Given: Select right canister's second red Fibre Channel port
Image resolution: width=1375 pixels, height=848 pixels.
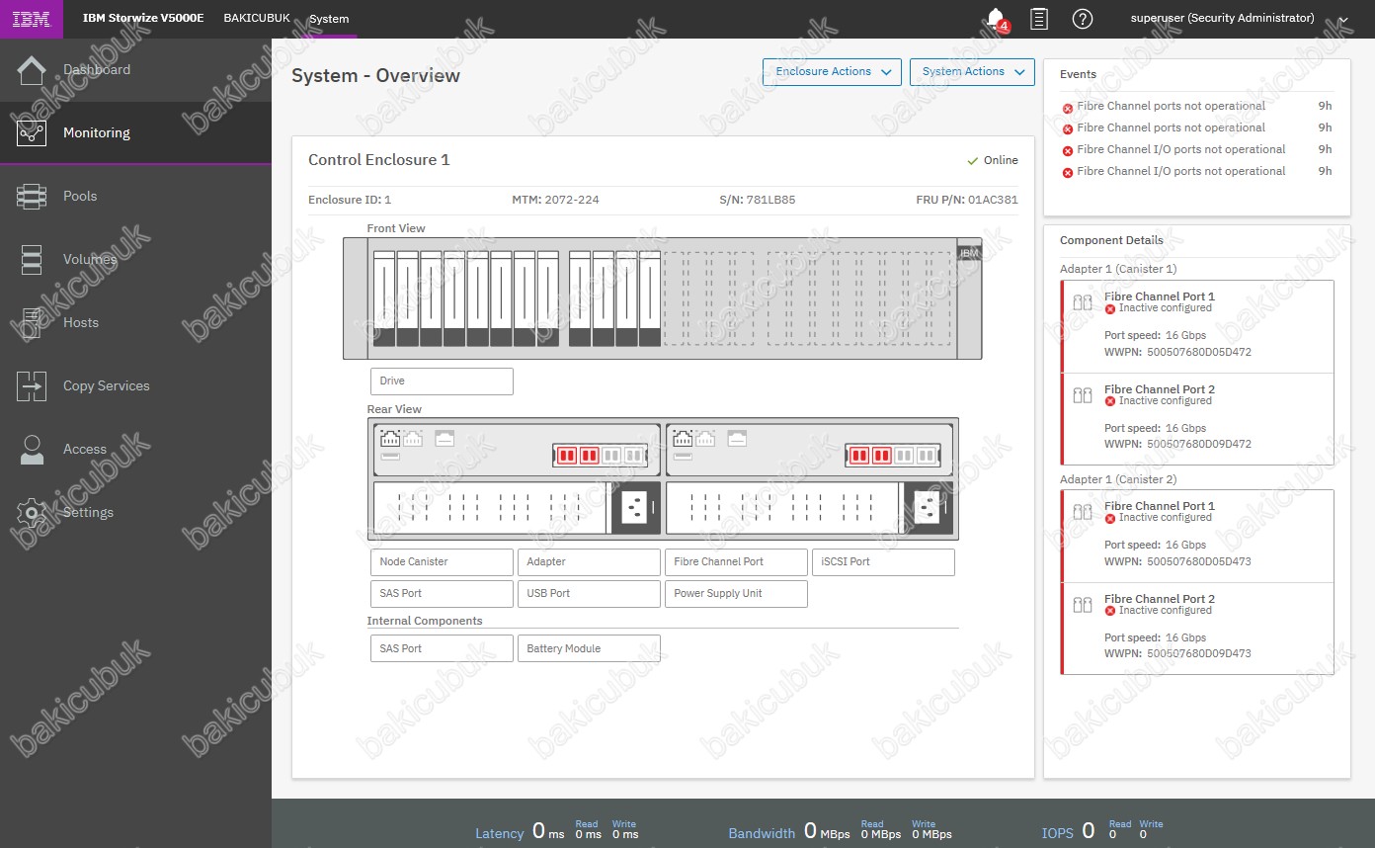Looking at the screenshot, I should 881,456.
